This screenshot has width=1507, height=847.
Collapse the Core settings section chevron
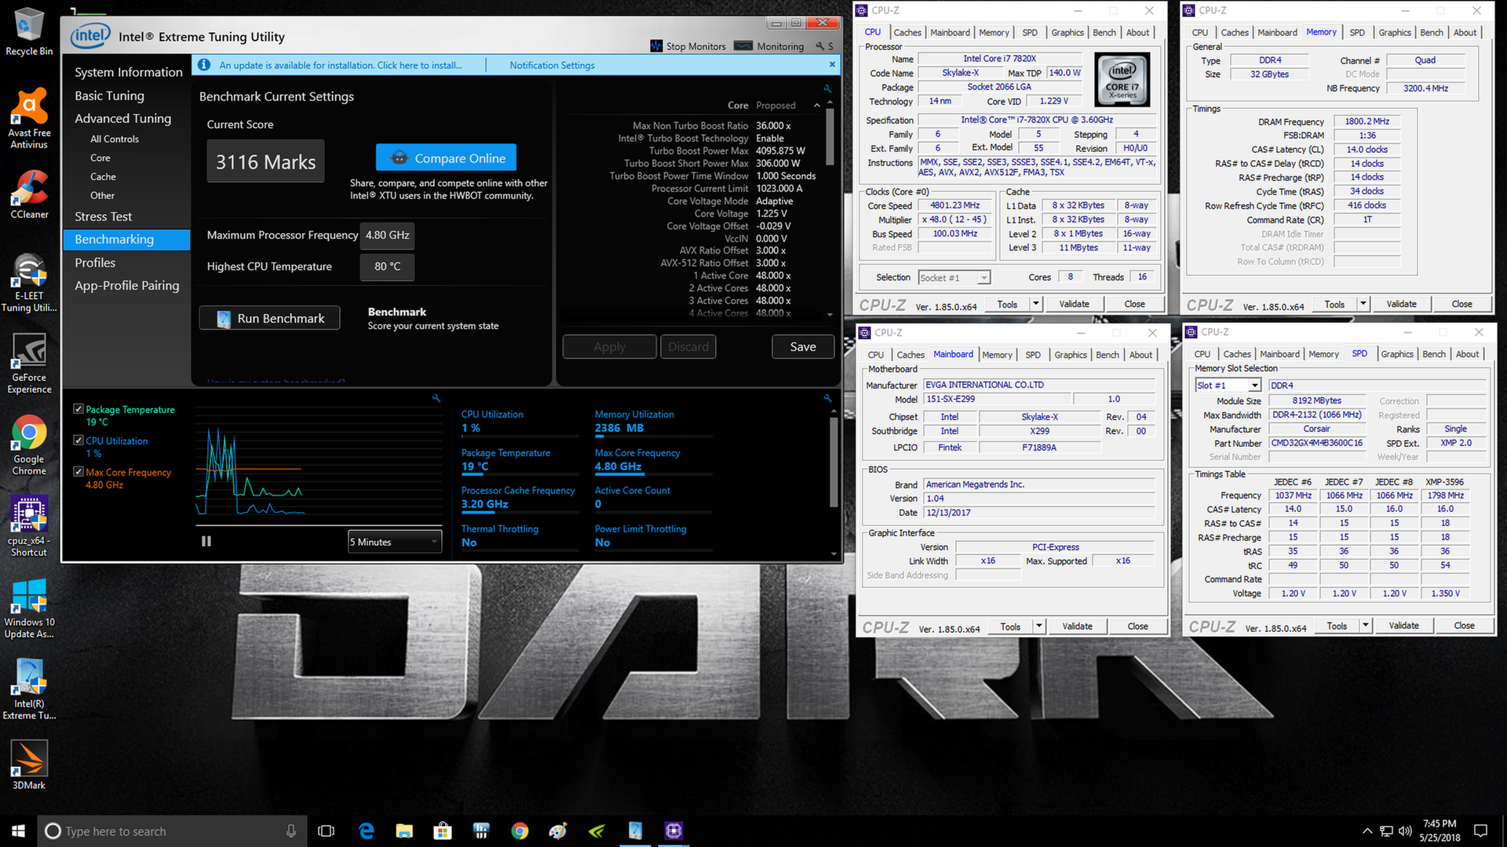[816, 105]
